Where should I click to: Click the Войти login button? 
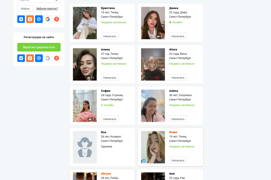point(25,9)
